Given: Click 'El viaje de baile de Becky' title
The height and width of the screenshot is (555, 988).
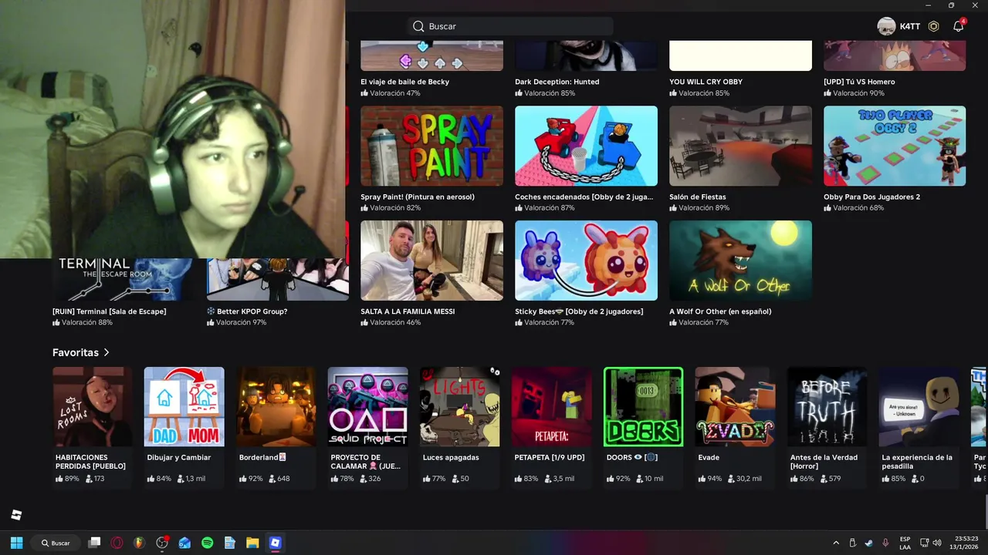Looking at the screenshot, I should pos(404,82).
